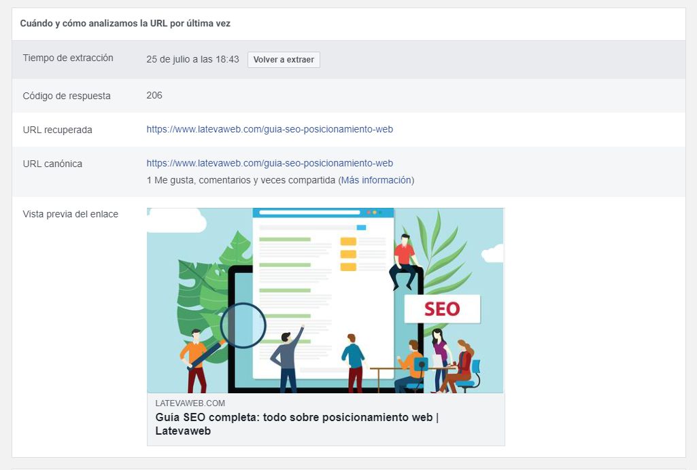
Task: Open the URL canónica link
Action: 270,163
